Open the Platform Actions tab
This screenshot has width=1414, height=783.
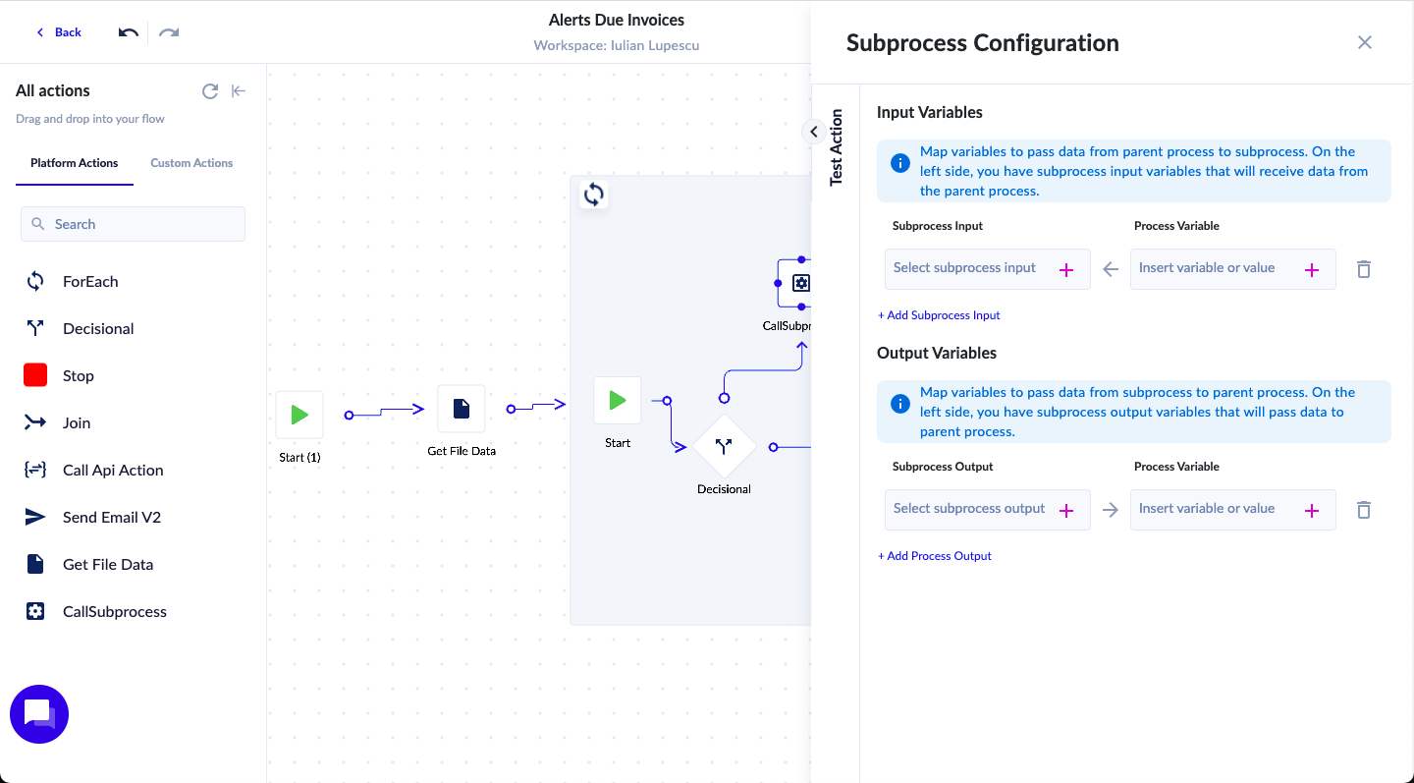click(x=75, y=163)
